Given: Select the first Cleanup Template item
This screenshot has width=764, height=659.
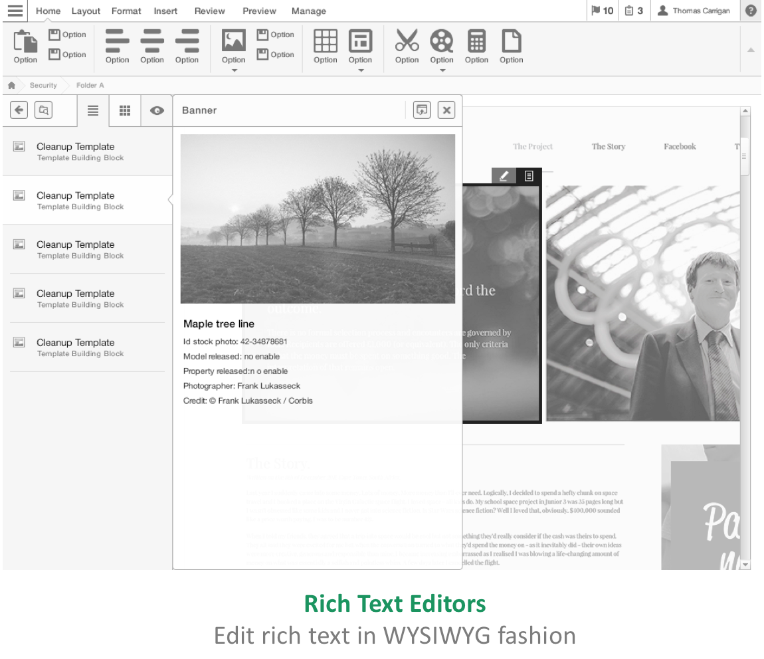Looking at the screenshot, I should coord(88,151).
